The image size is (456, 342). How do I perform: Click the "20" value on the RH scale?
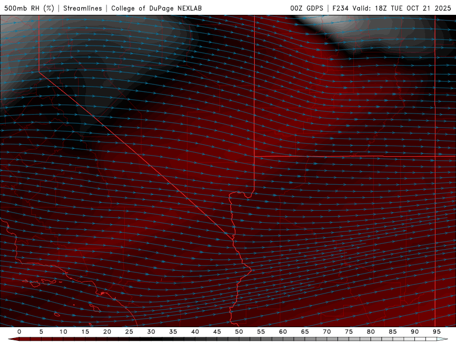pos(107,332)
